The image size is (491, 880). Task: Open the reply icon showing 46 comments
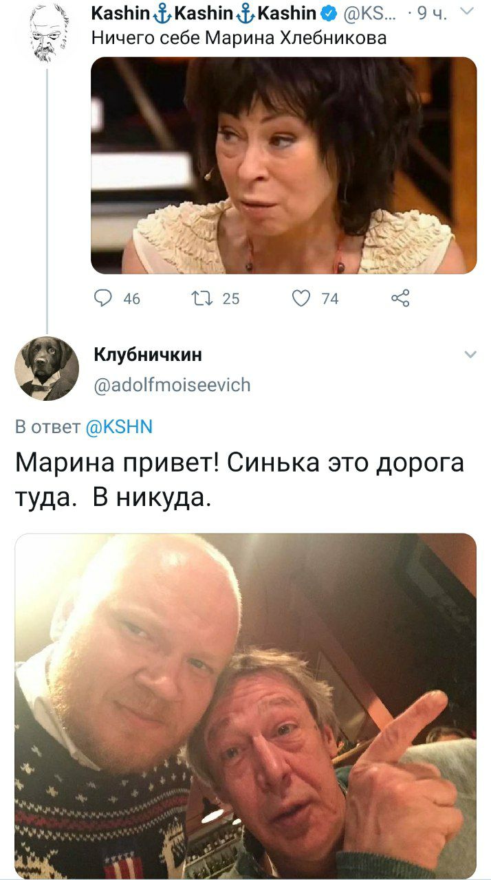(x=105, y=298)
